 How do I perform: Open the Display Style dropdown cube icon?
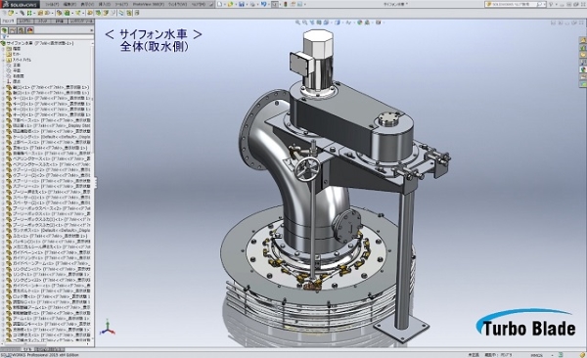coord(339,22)
